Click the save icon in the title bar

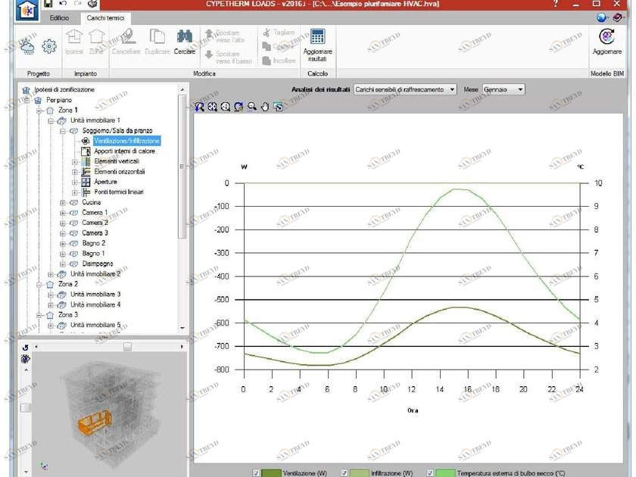coord(48,5)
